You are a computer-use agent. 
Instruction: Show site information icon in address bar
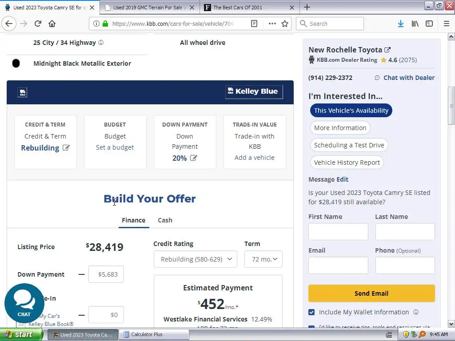point(96,24)
